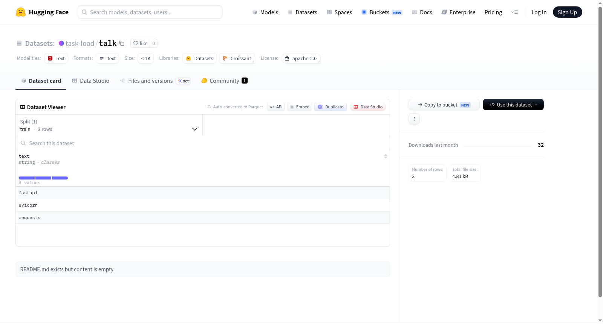This screenshot has width=603, height=324.
Task: Click the search magnifier in the dataset viewer
Action: (23, 143)
